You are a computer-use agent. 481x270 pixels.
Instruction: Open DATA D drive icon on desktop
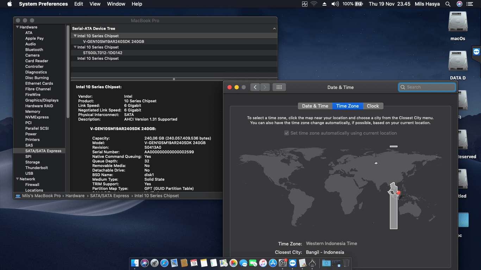[x=458, y=61]
